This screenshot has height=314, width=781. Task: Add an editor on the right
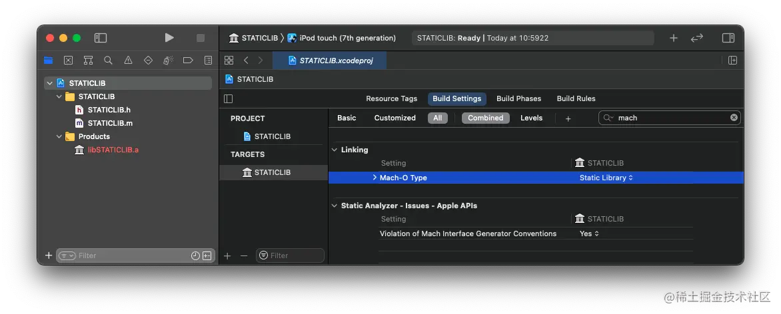point(732,61)
